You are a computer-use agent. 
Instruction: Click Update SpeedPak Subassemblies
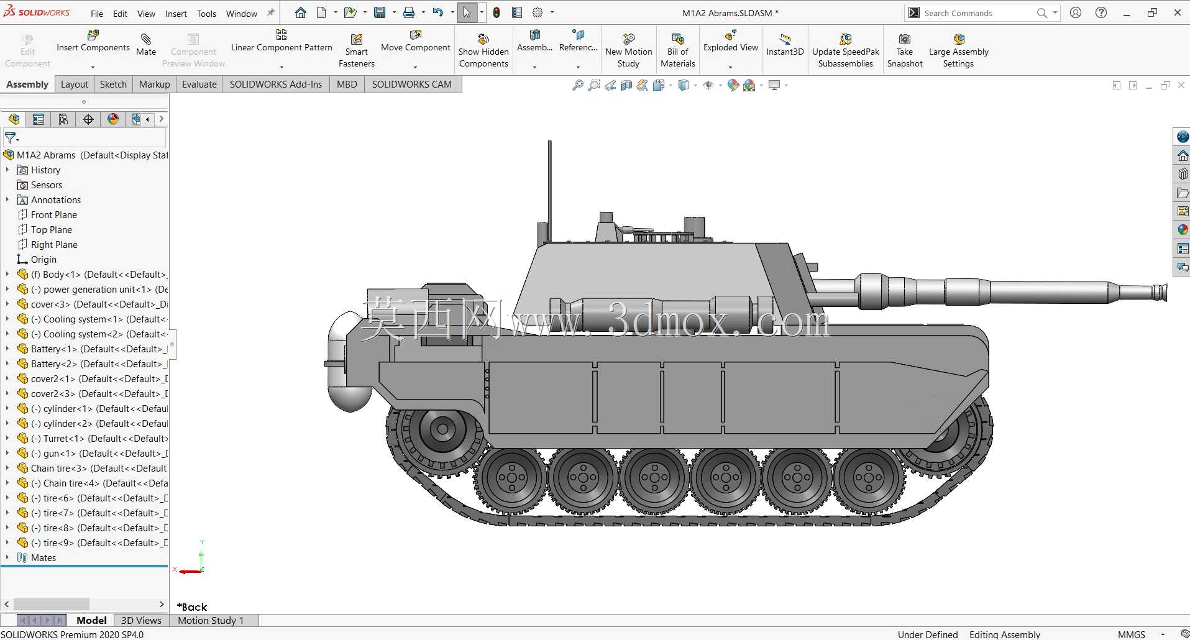click(846, 50)
